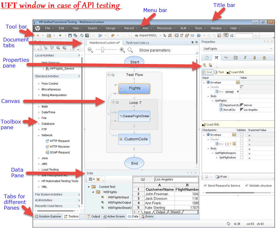Check Validate box for Body checkpoint
The image size is (279, 228).
tap(242, 148)
